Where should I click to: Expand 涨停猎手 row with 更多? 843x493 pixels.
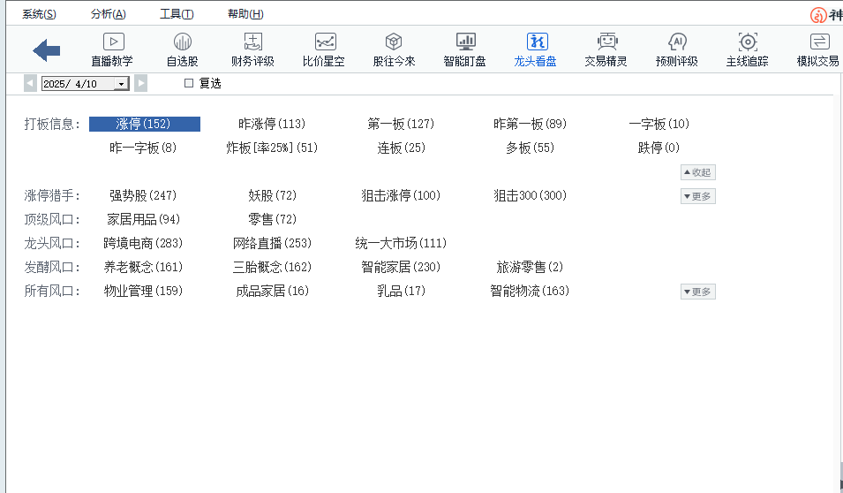[697, 196]
